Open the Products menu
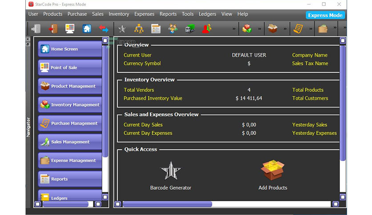The height and width of the screenshot is (215, 372). [53, 14]
